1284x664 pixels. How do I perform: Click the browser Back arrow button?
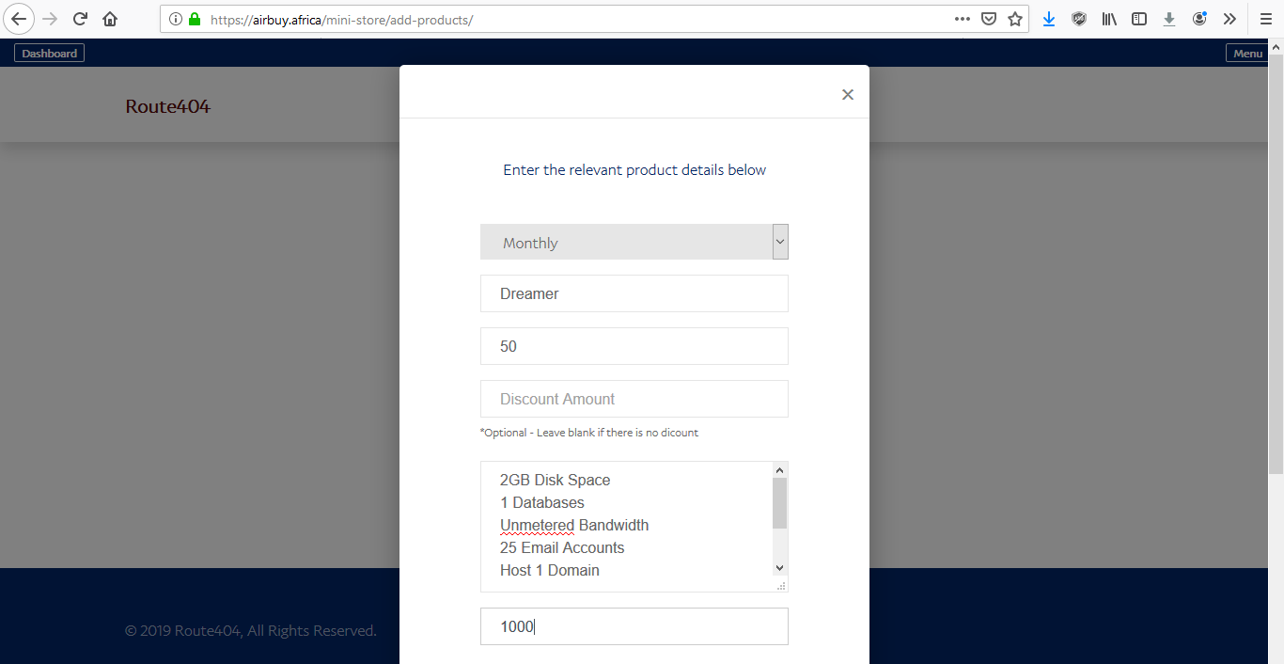pyautogui.click(x=19, y=19)
